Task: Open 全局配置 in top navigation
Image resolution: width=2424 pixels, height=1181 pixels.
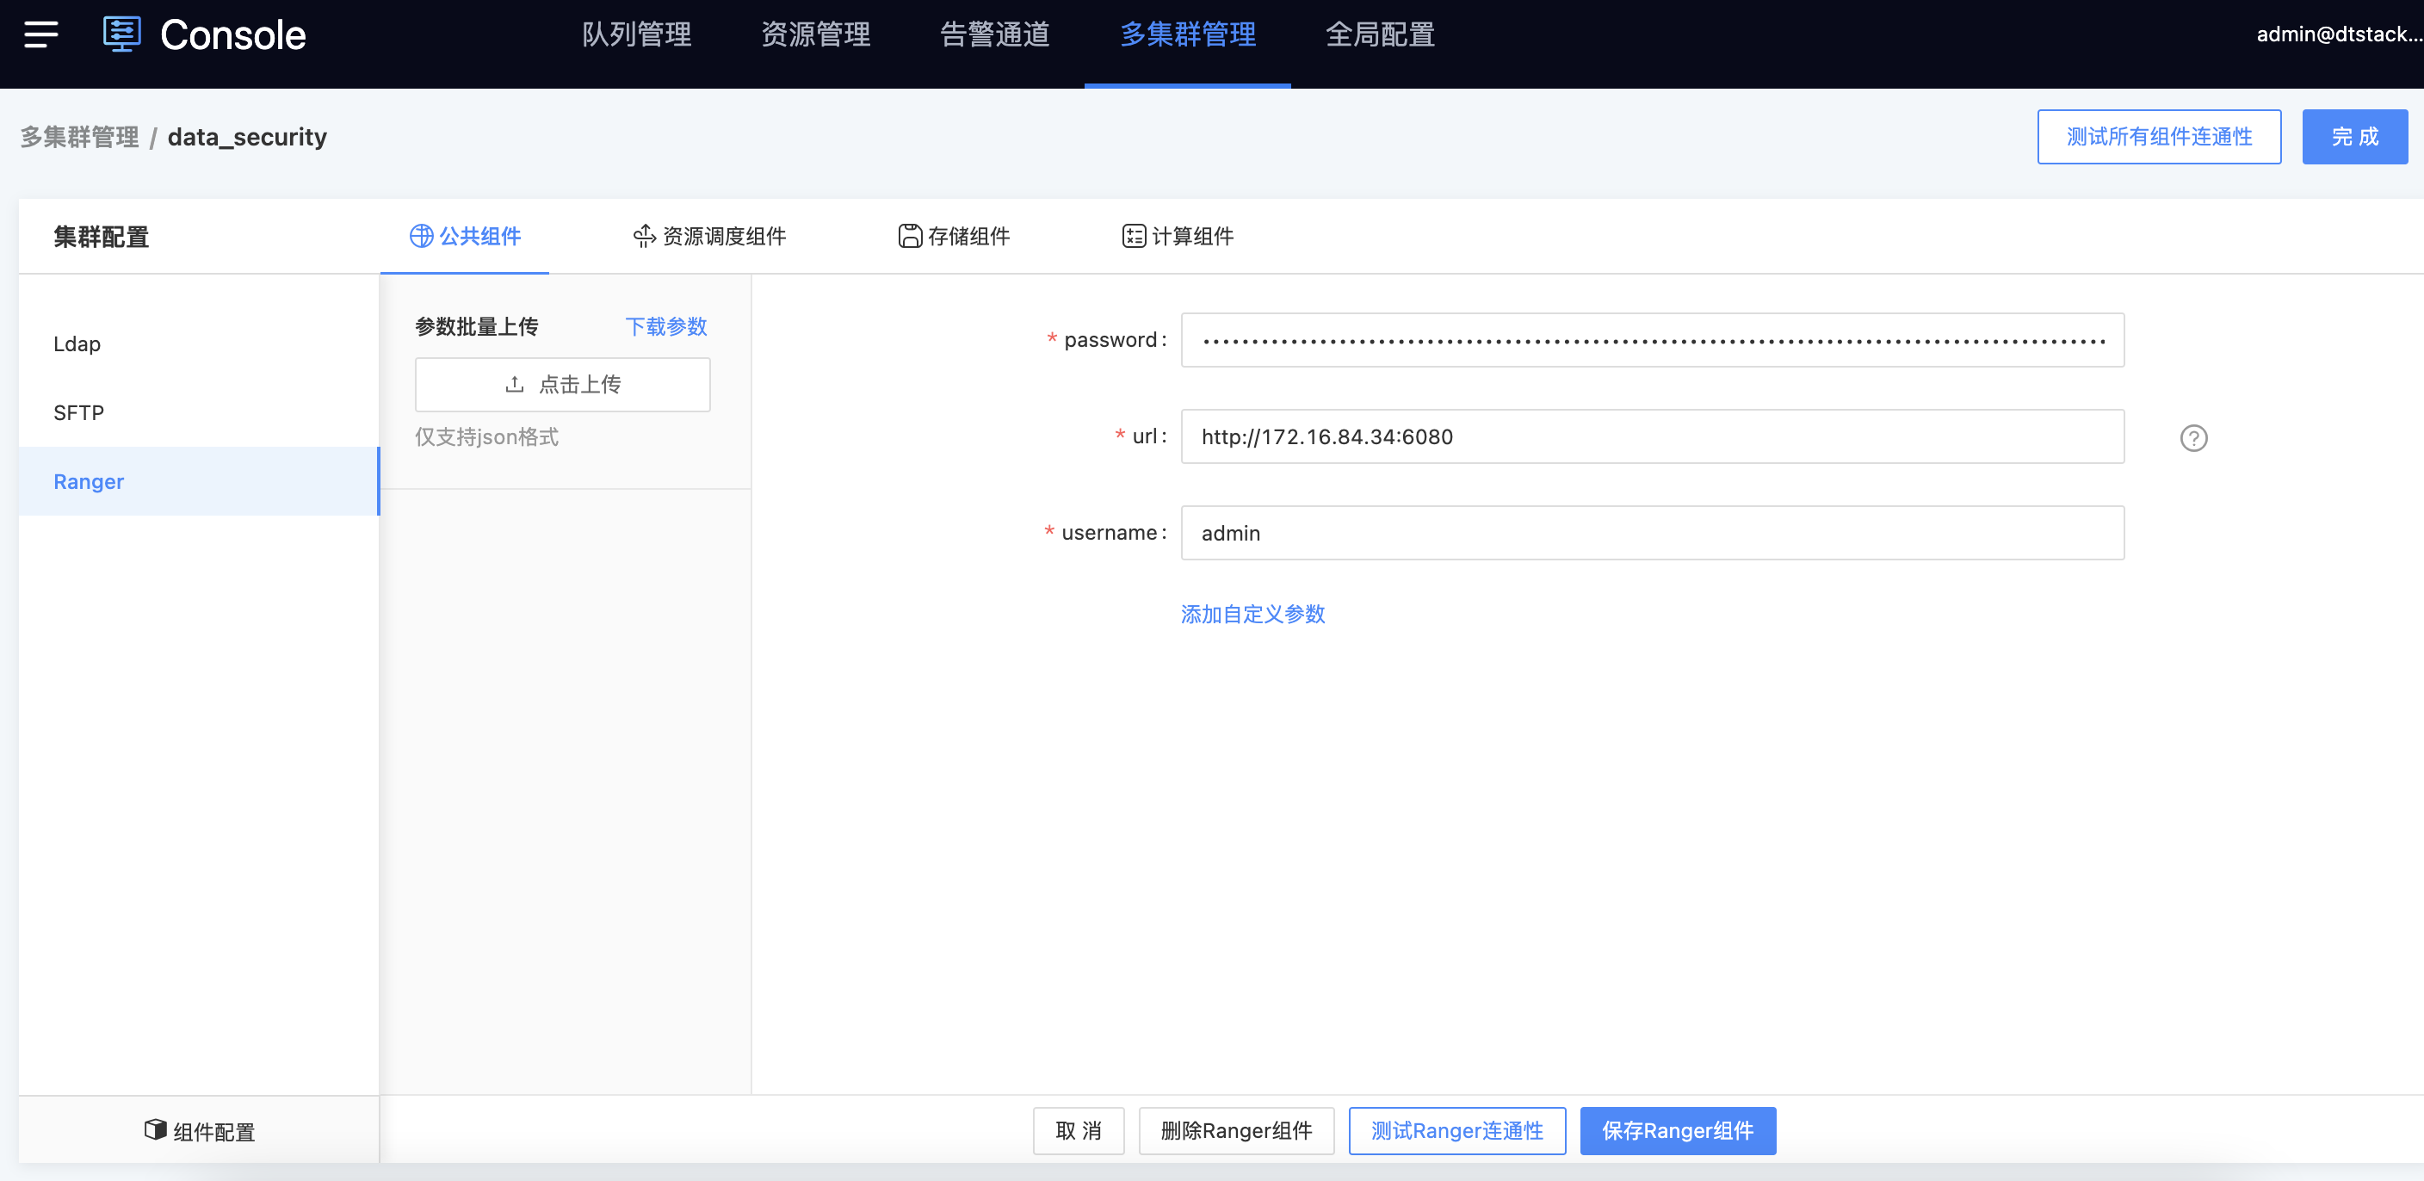Action: 1380,34
